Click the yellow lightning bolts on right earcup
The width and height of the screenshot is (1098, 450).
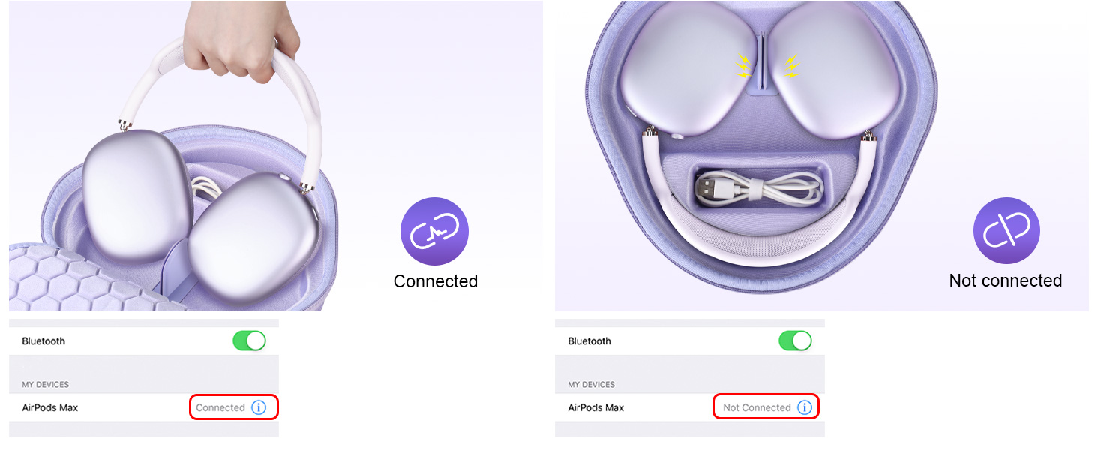pos(791,66)
